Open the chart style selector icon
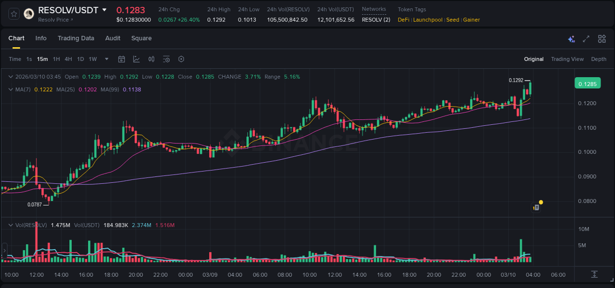Image resolution: width=615 pixels, height=288 pixels. coord(136,59)
